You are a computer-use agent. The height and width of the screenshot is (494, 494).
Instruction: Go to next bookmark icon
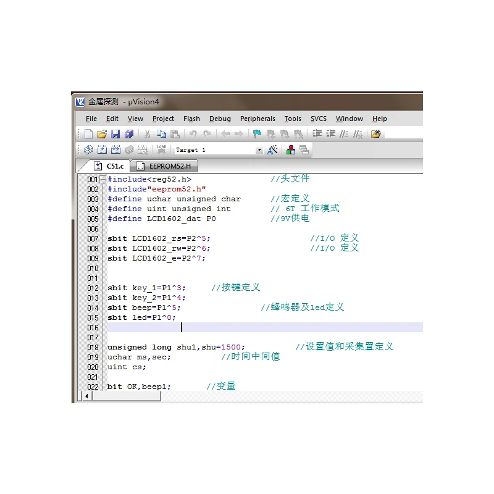tap(285, 134)
